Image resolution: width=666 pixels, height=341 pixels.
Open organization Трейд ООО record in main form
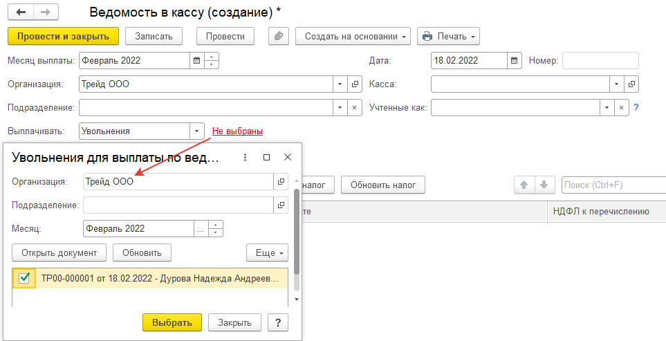tap(355, 84)
